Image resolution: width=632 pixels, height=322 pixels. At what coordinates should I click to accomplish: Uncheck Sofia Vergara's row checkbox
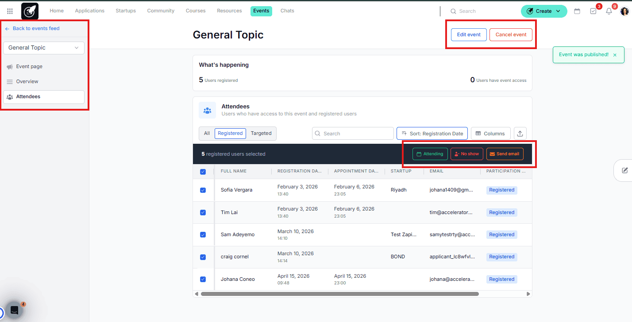coord(203,190)
